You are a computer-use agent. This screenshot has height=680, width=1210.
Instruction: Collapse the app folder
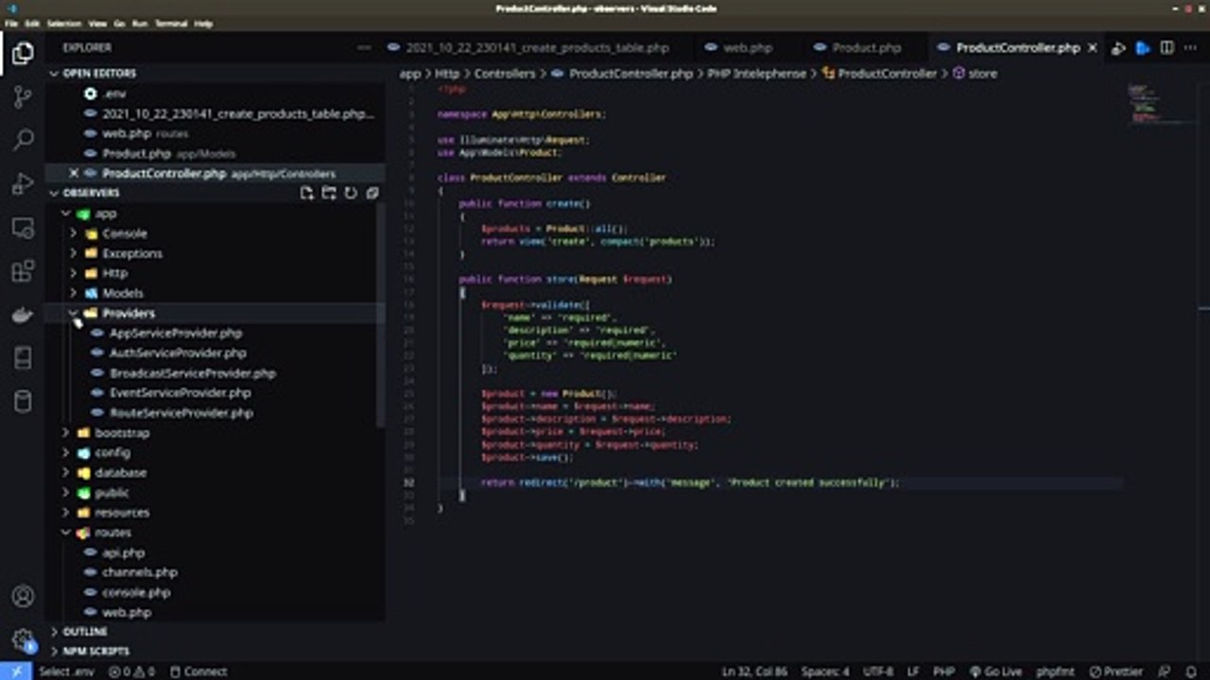[66, 213]
